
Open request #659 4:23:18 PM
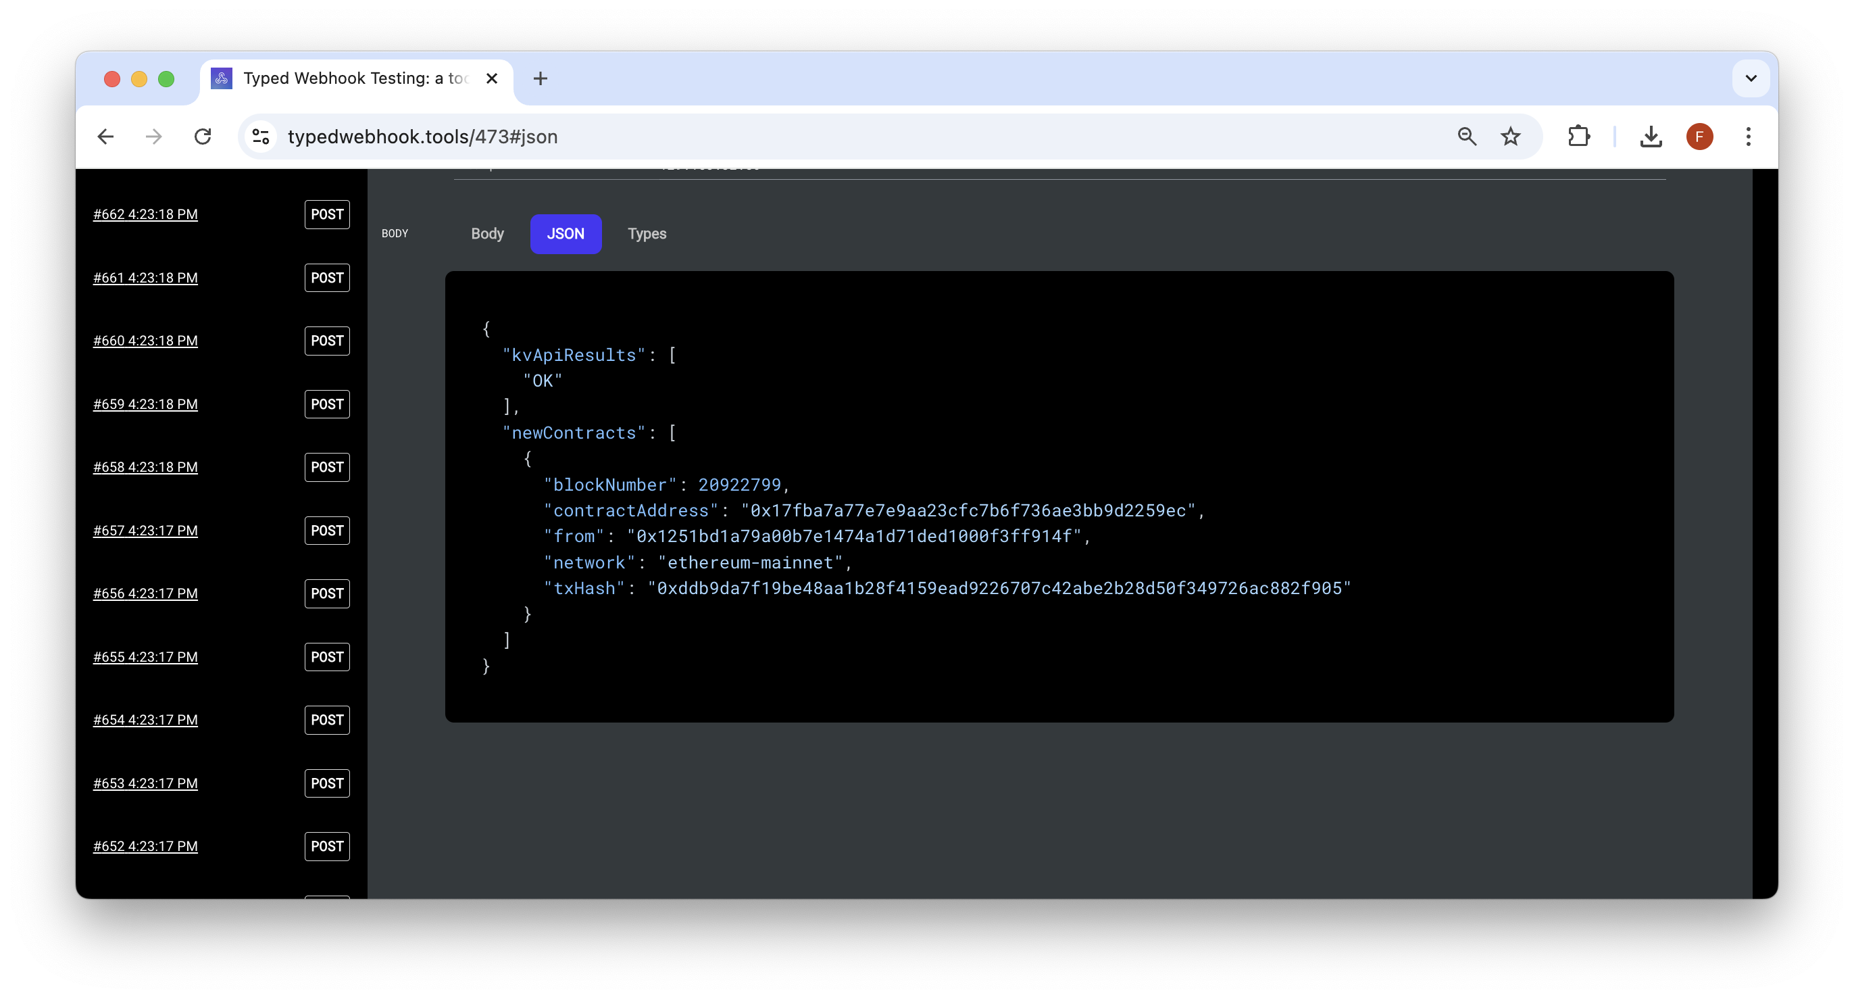145,404
